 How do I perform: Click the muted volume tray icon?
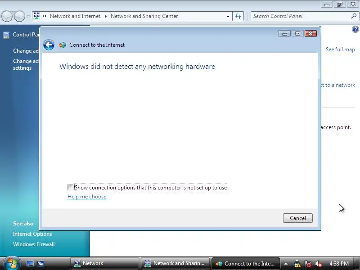[x=318, y=264]
